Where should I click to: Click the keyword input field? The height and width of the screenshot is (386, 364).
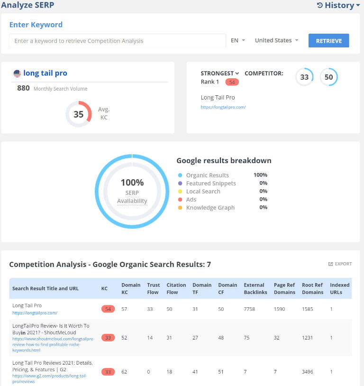pyautogui.click(x=117, y=41)
